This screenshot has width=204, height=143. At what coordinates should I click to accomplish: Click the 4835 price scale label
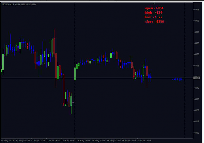(x=196, y=99)
